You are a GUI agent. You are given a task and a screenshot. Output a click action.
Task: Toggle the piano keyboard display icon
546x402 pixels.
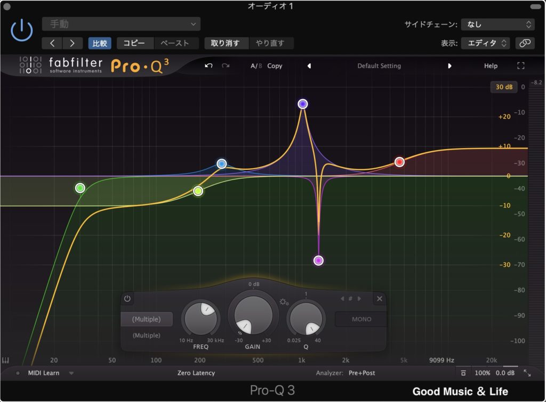(5, 360)
